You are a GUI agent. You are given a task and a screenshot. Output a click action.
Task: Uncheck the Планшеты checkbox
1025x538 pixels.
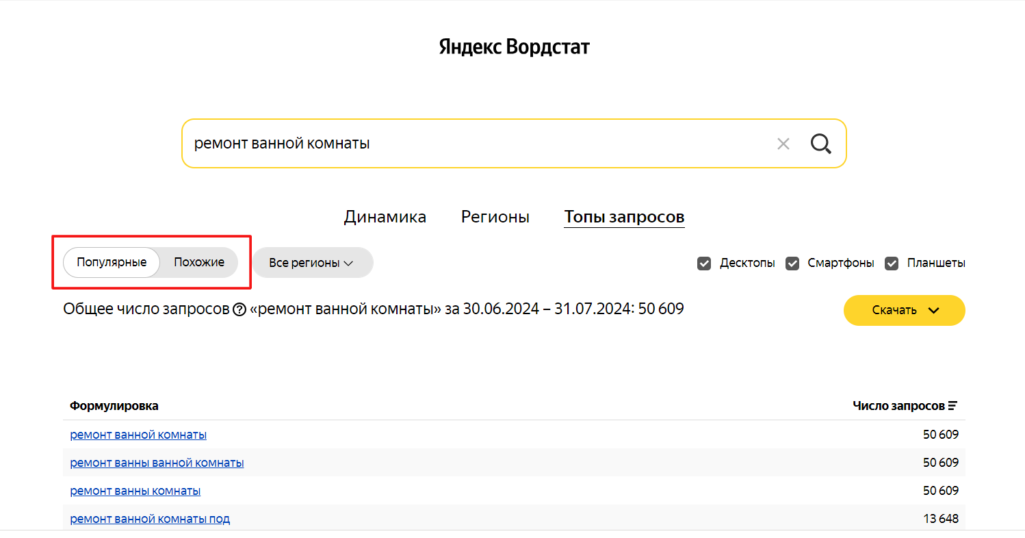tap(892, 263)
